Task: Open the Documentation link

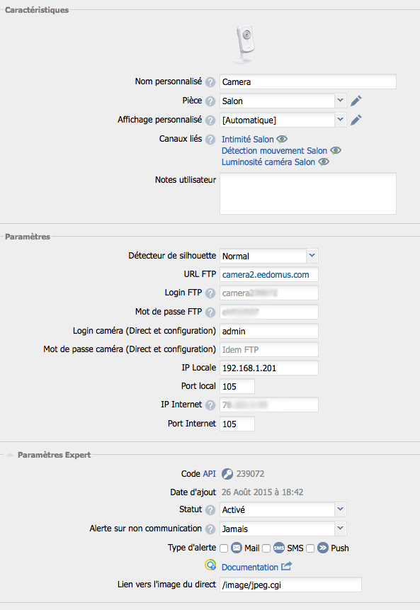Action: pyautogui.click(x=250, y=567)
